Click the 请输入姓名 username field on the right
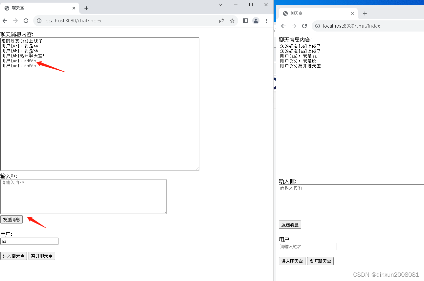This screenshot has width=424, height=281. tap(307, 246)
